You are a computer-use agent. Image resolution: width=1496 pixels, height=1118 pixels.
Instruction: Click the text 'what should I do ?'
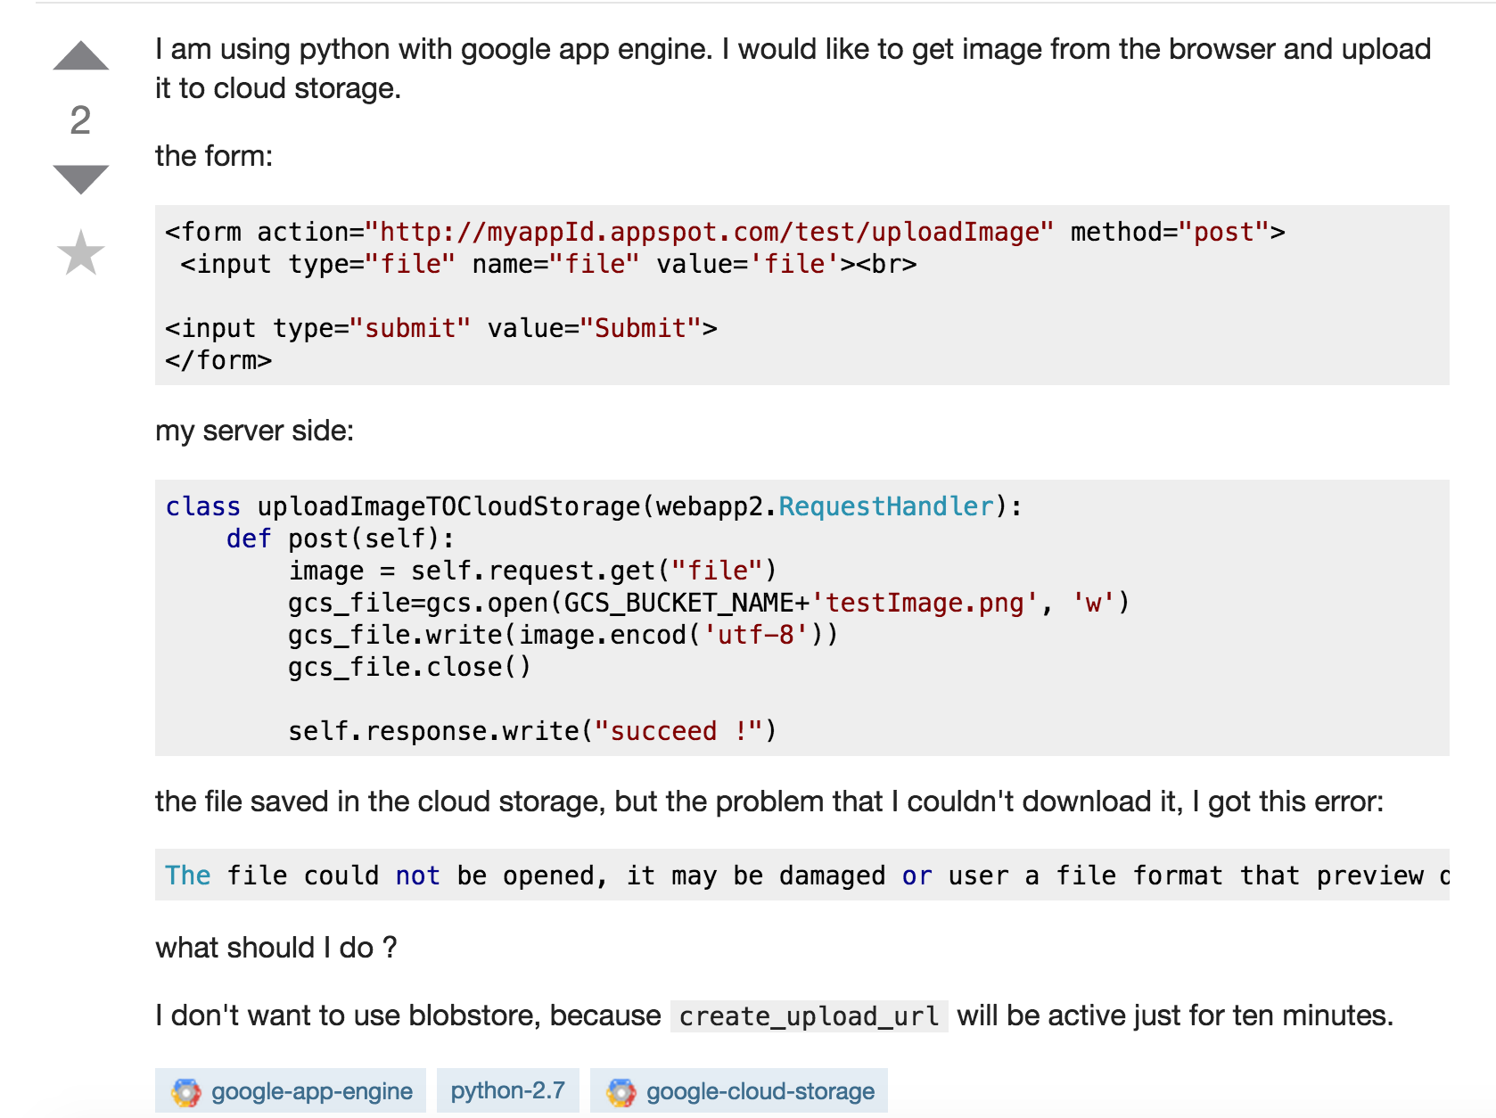(x=276, y=947)
